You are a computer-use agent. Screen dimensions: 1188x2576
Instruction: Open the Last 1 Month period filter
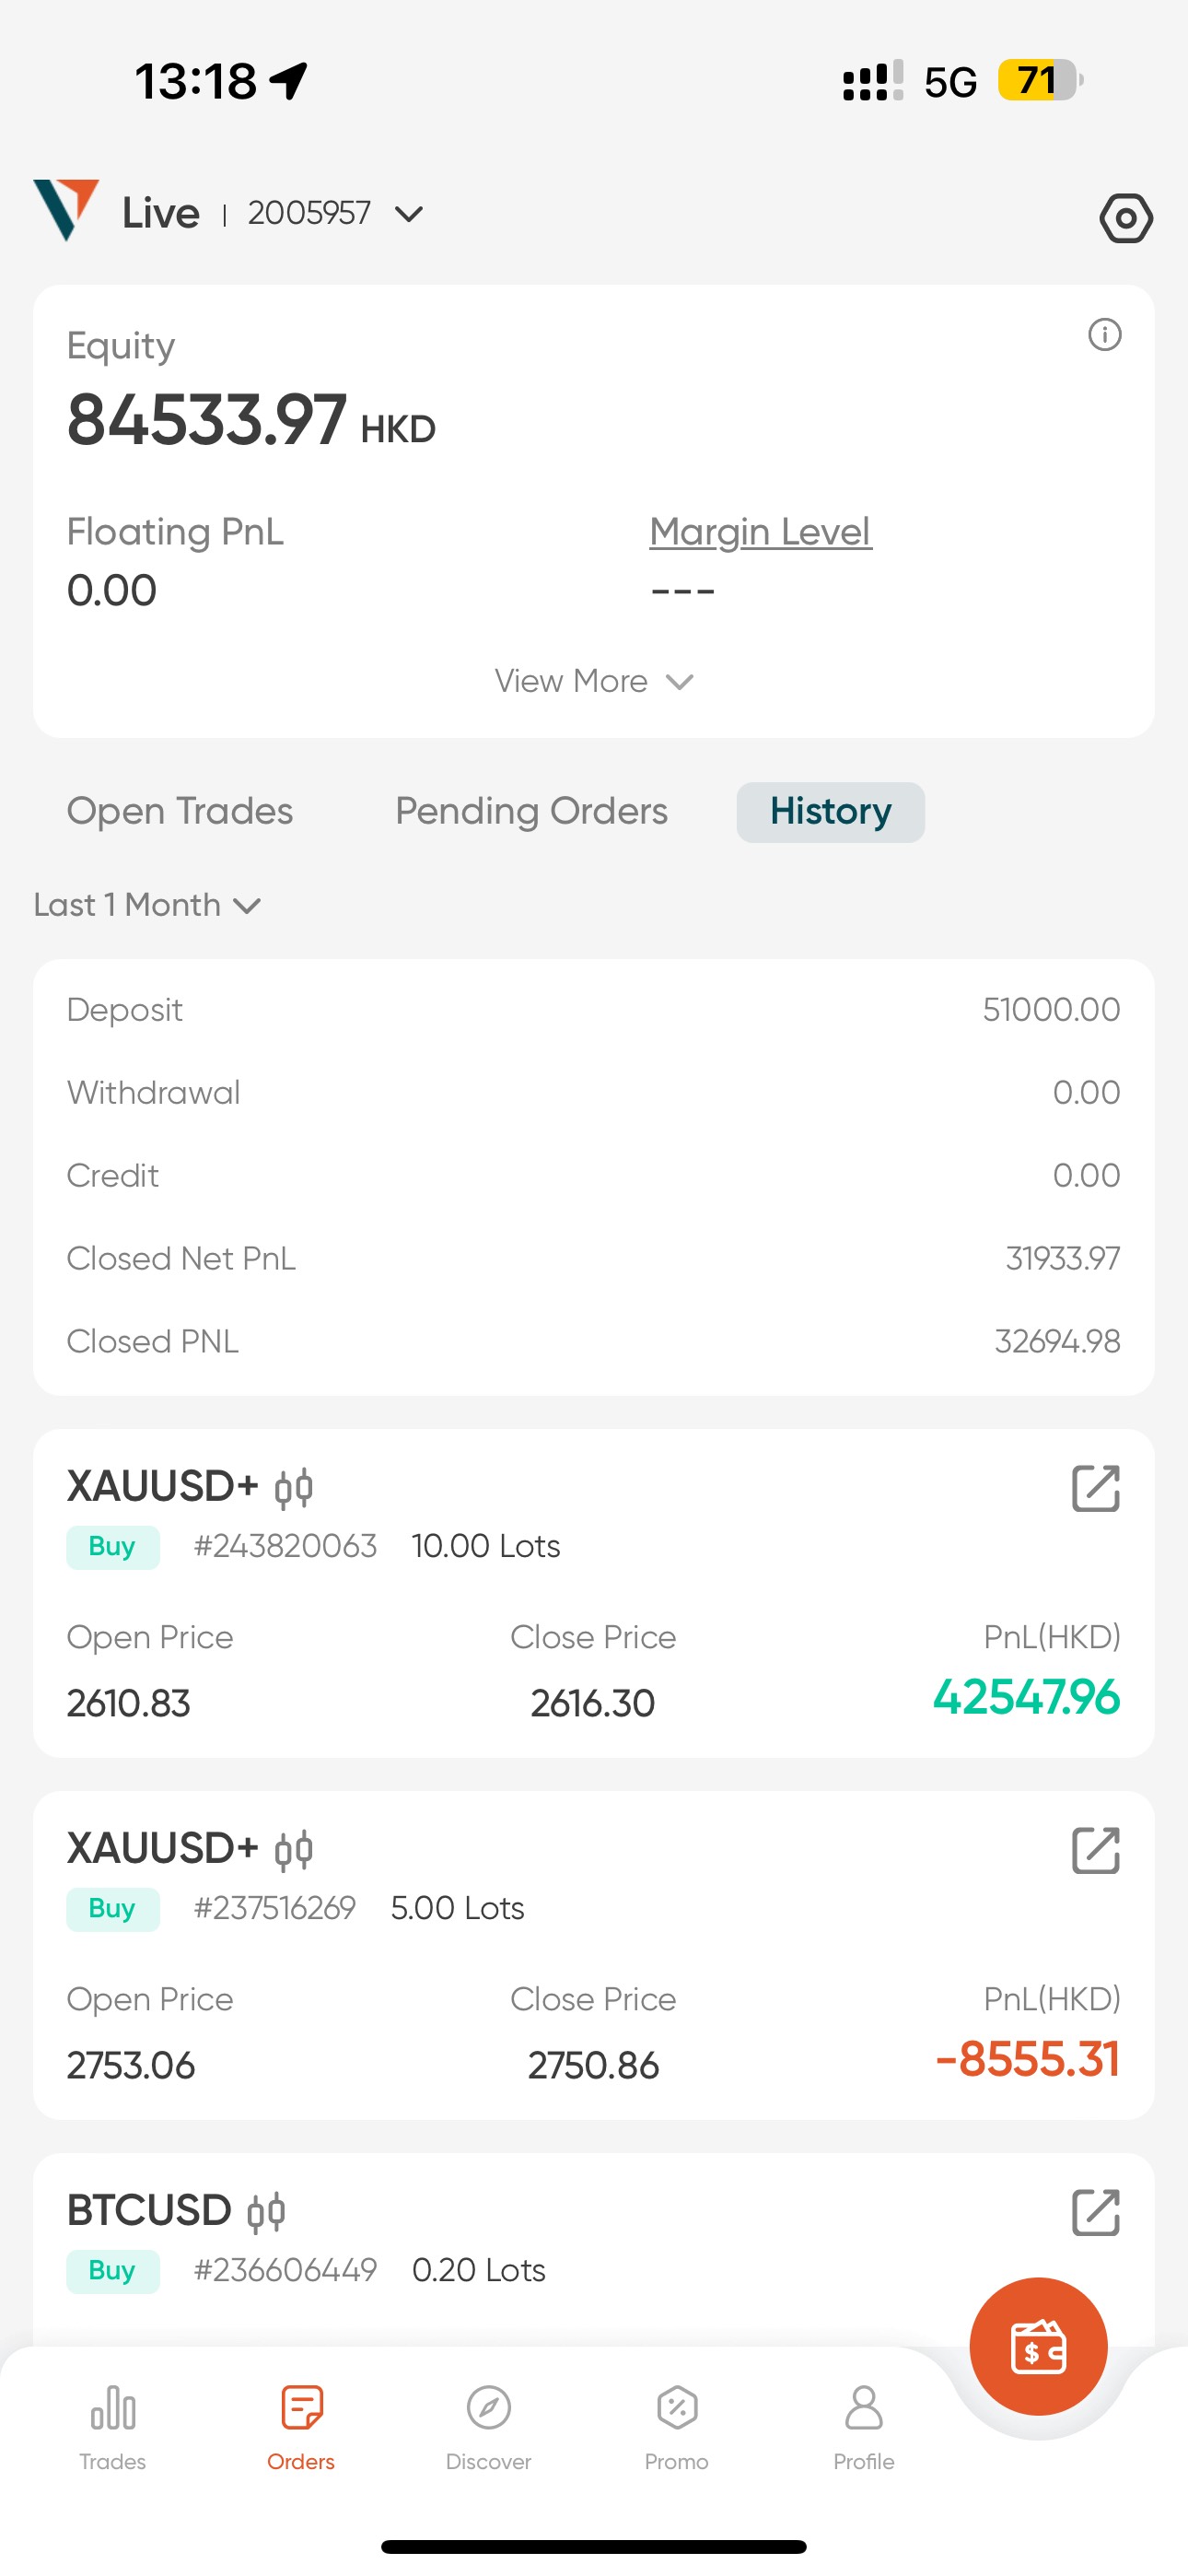point(147,905)
